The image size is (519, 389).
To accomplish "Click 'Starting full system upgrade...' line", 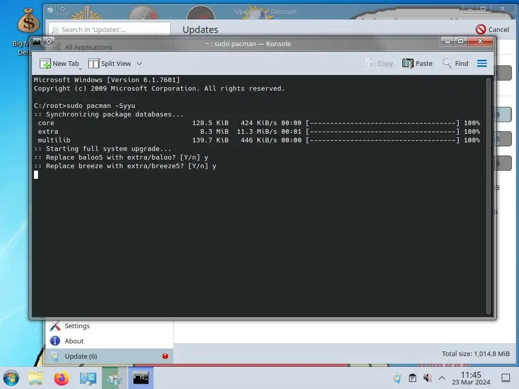I will [102, 149].
